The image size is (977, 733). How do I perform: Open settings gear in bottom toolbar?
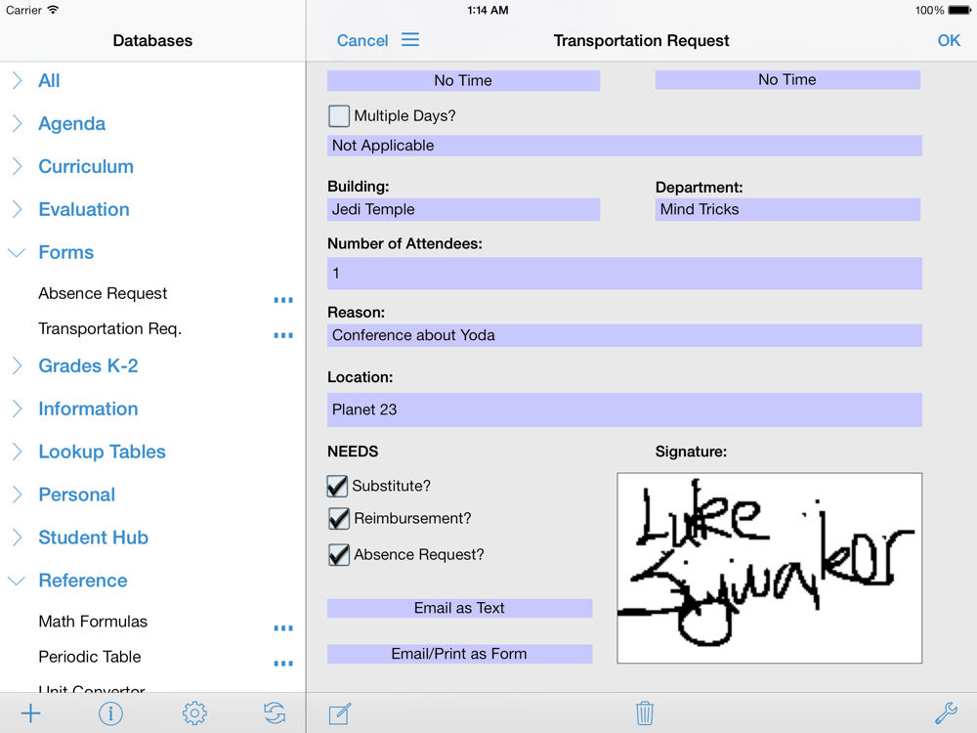194,712
